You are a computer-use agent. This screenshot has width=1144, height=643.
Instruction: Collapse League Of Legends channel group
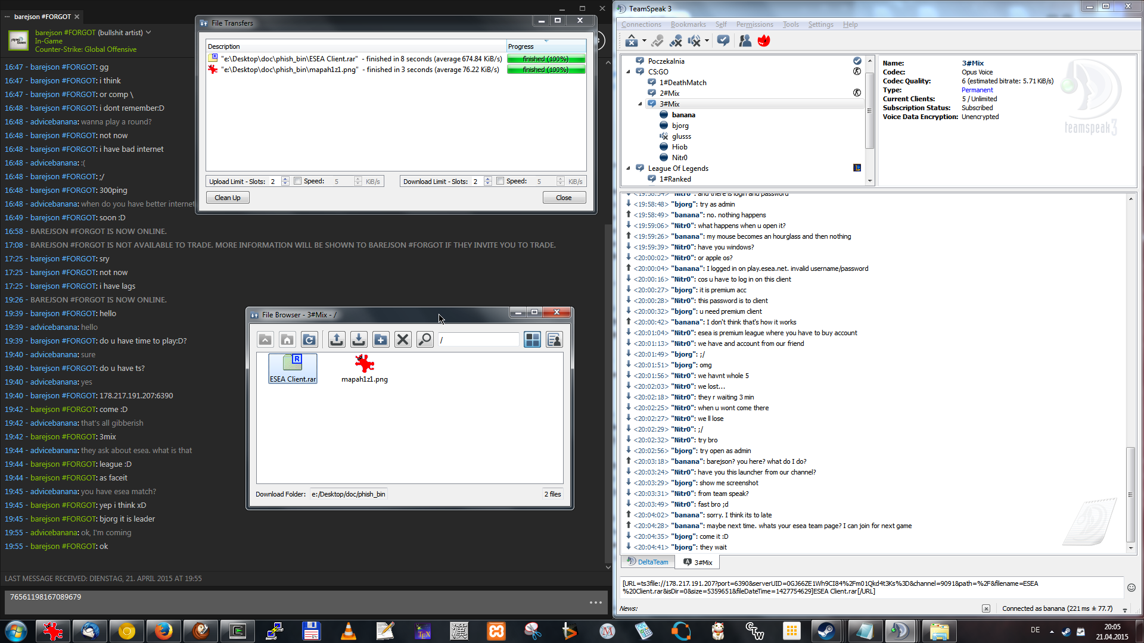tap(628, 168)
